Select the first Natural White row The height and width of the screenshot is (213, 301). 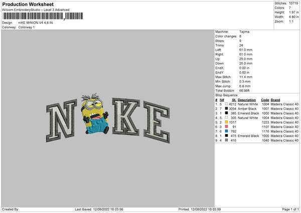(257, 104)
